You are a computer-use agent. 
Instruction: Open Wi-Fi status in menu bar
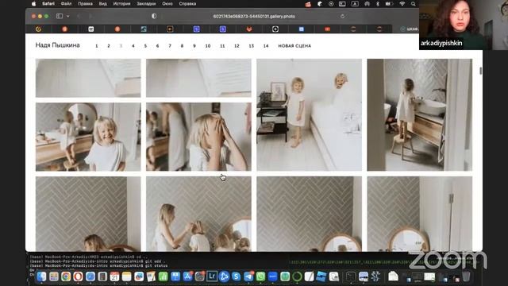coord(402,4)
